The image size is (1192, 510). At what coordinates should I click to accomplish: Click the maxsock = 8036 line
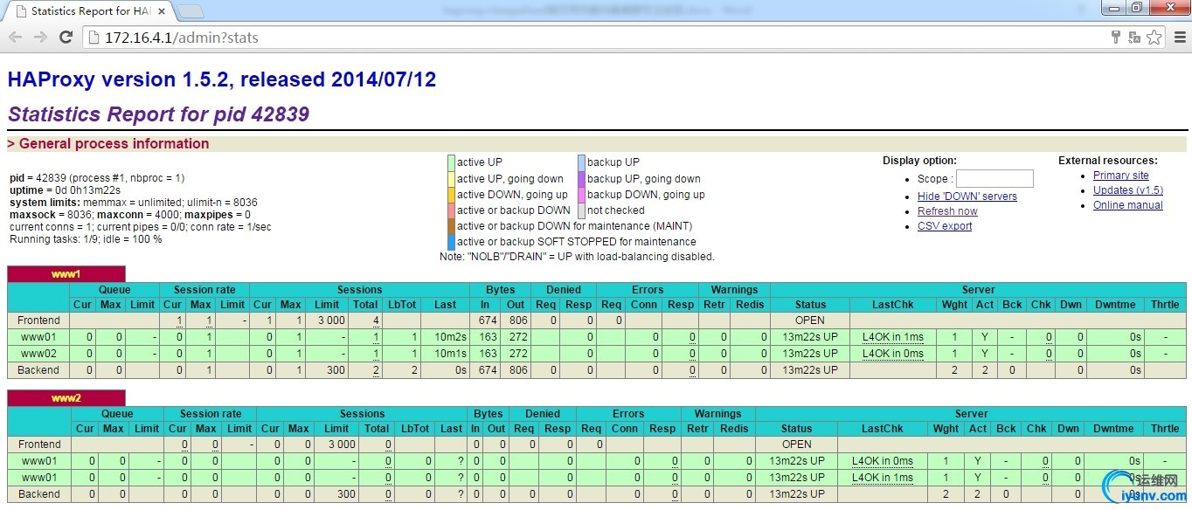tap(130, 215)
